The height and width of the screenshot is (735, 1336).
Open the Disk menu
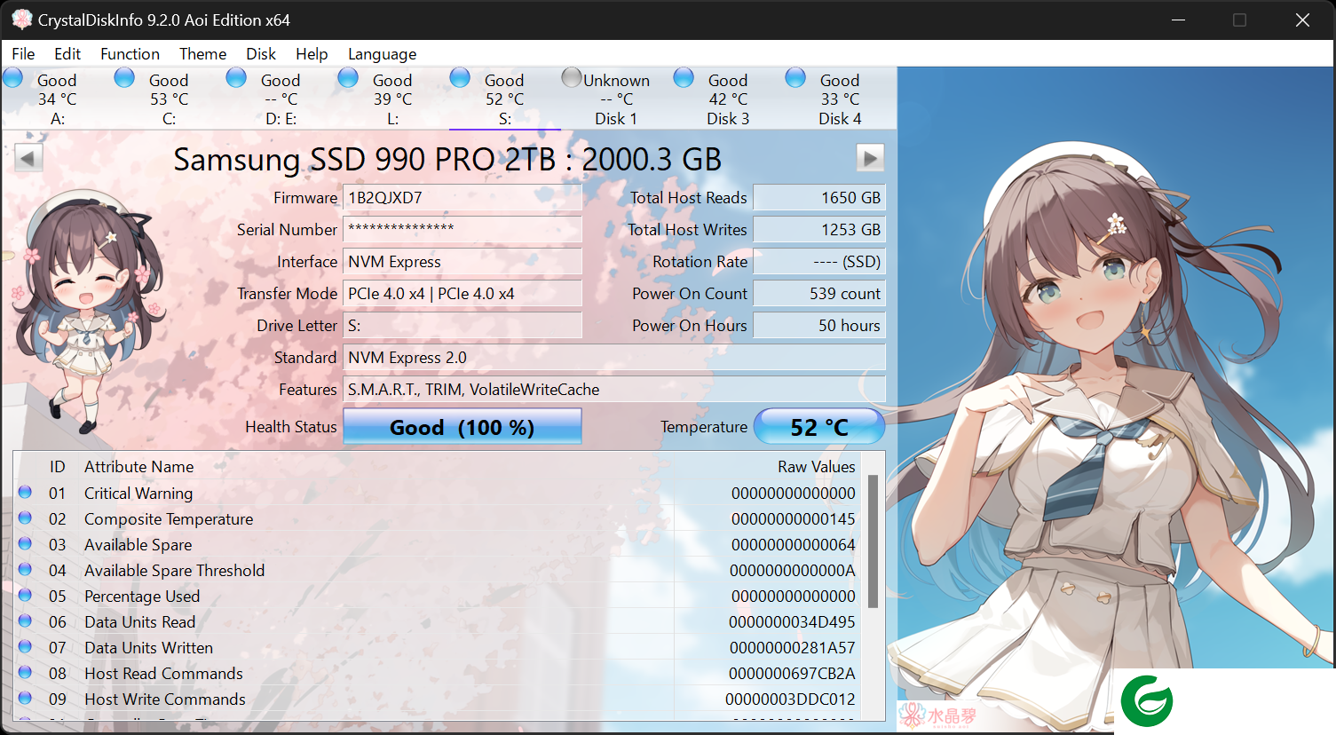(x=261, y=54)
